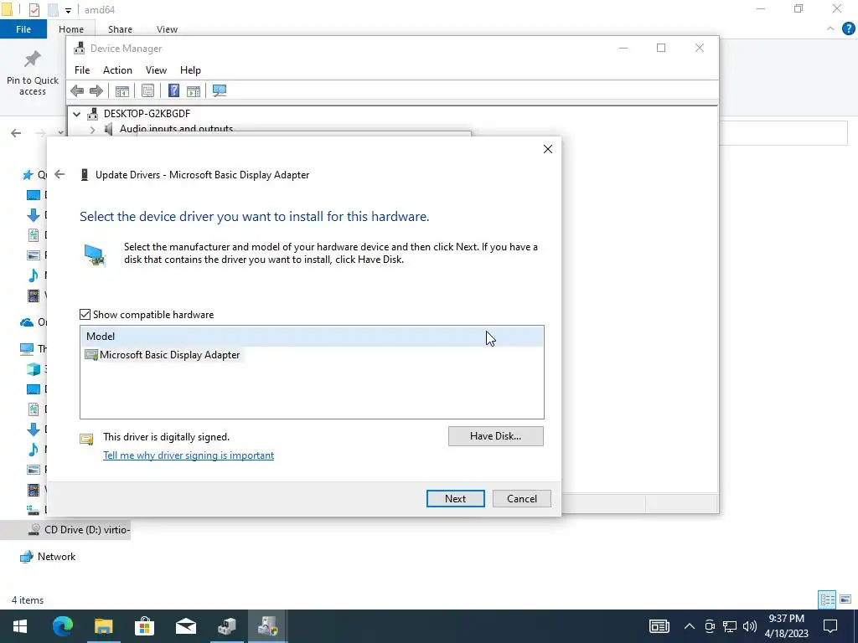Switch to Explorer Home tab
The width and height of the screenshot is (858, 643).
click(71, 29)
